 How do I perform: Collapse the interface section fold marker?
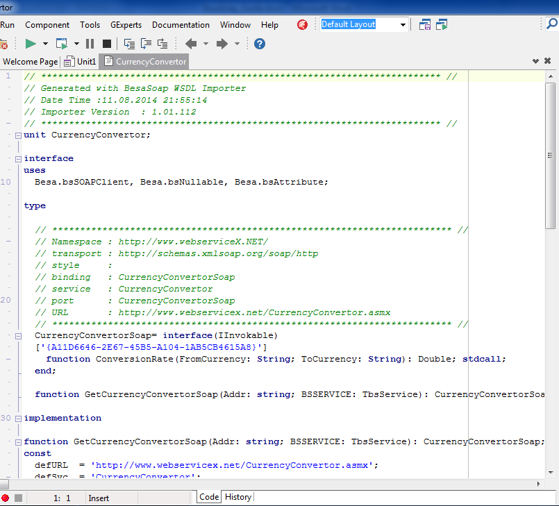tap(18, 159)
